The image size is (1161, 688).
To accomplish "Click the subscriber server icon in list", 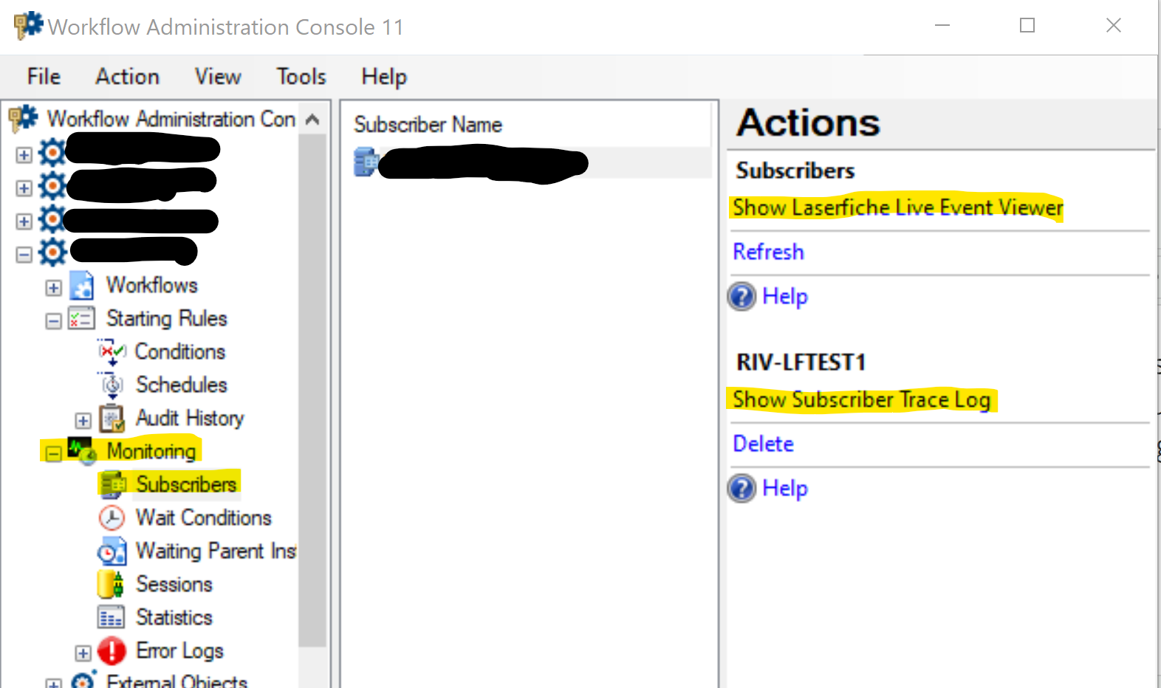I will [x=366, y=162].
